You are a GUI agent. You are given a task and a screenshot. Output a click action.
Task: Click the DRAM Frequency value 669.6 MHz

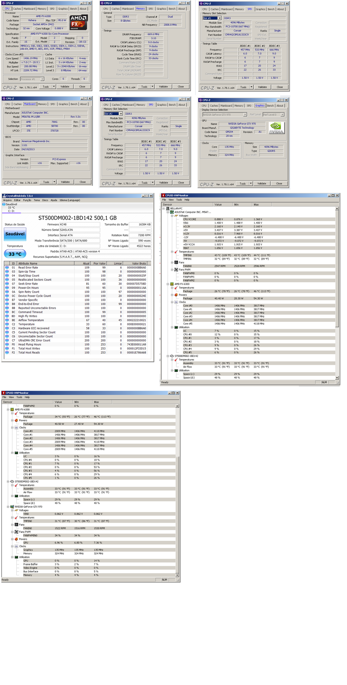[153, 34]
